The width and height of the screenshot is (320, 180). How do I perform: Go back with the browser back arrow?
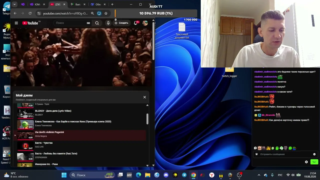click(x=15, y=13)
